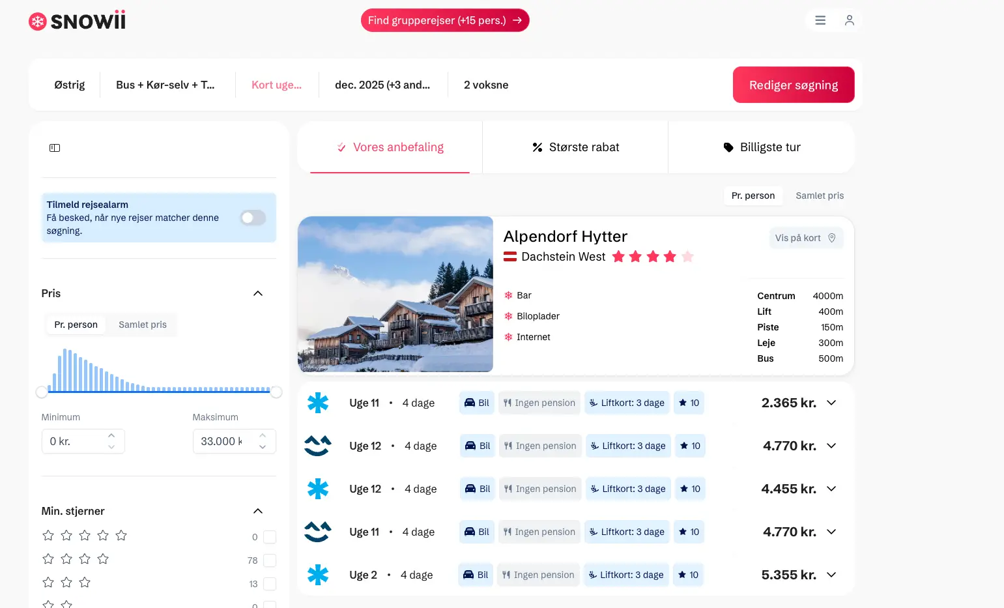The width and height of the screenshot is (1004, 608).
Task: Expand the 2.365 kr. trip row
Action: click(x=831, y=403)
